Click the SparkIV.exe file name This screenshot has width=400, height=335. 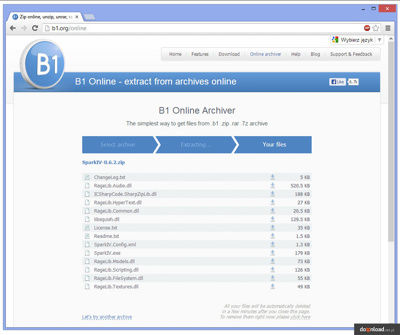coord(107,253)
